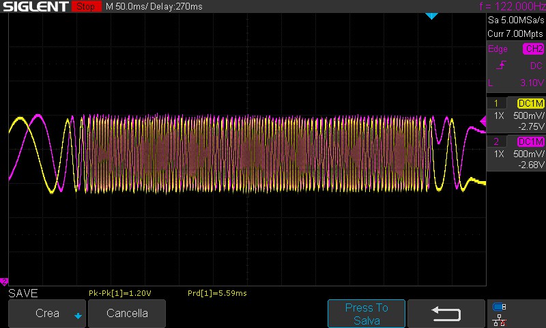Click the SIGLENT logo

coord(34,7)
